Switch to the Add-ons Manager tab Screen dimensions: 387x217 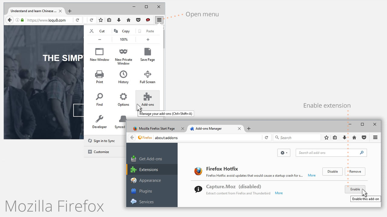point(209,128)
